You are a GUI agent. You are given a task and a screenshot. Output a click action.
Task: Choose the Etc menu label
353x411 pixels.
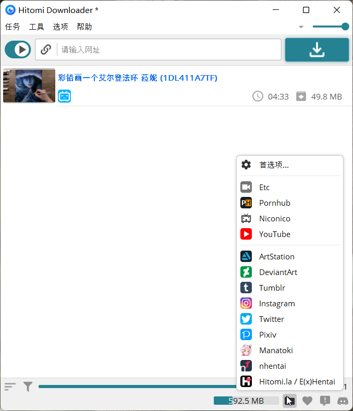pos(264,188)
